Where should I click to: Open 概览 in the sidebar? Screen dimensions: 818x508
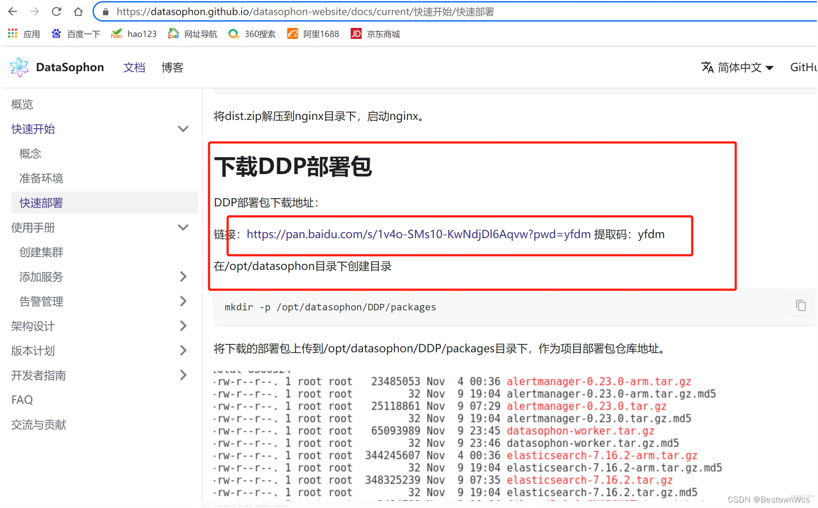click(x=22, y=105)
